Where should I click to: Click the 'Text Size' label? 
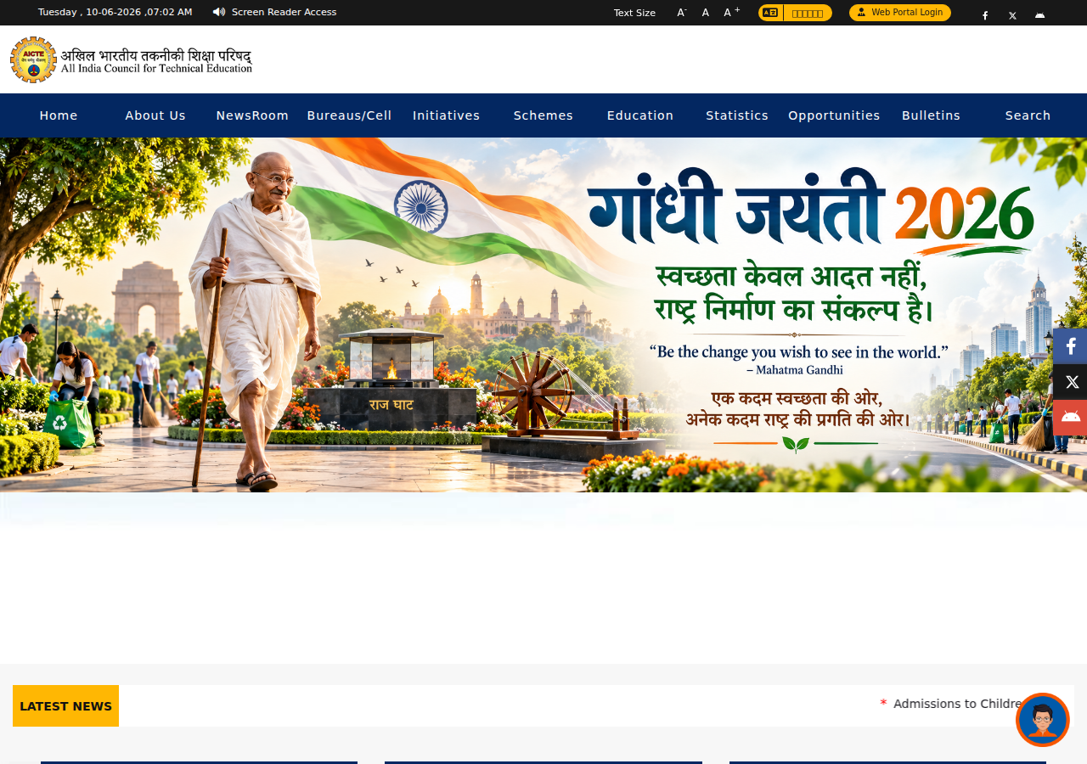(x=634, y=13)
